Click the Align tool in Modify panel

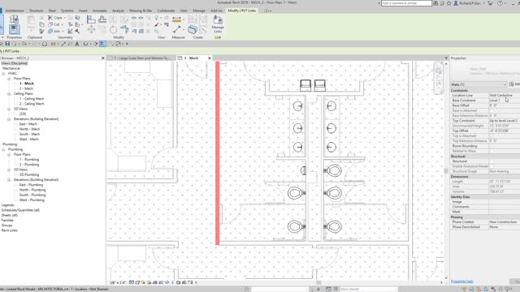(91, 19)
